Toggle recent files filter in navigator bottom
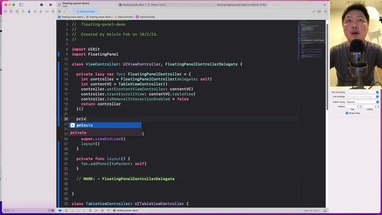Screen dimensions: 382x215 pos(49,210)
